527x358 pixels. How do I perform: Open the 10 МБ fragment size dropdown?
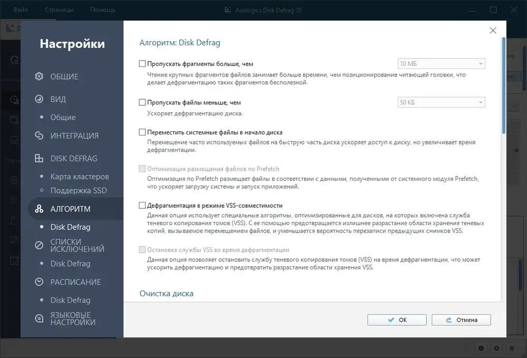pyautogui.click(x=441, y=63)
